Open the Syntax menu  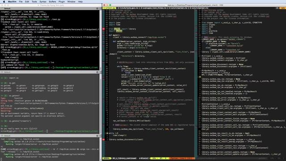43,2
